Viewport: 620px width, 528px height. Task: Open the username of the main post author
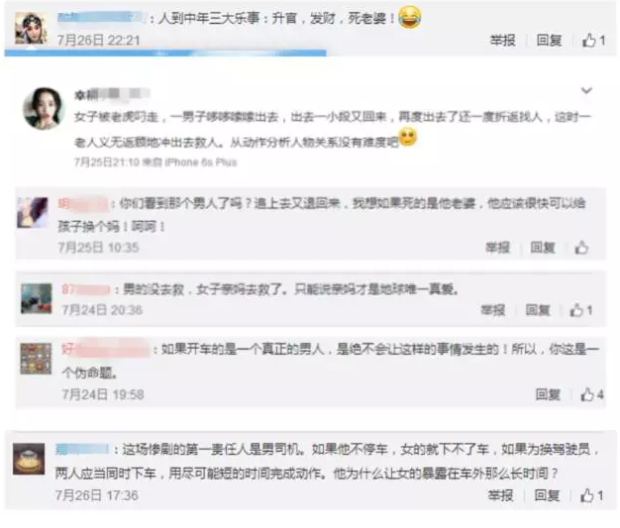tap(112, 94)
